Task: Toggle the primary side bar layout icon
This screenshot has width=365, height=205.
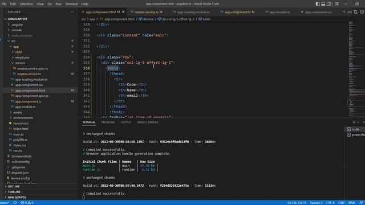Action: point(318,4)
